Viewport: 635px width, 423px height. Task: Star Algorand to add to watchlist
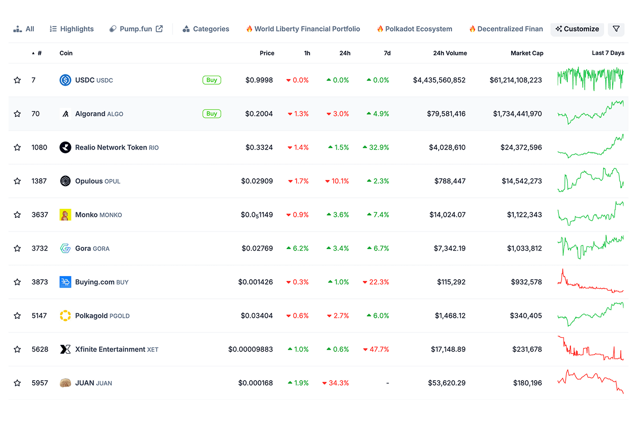pyautogui.click(x=17, y=114)
